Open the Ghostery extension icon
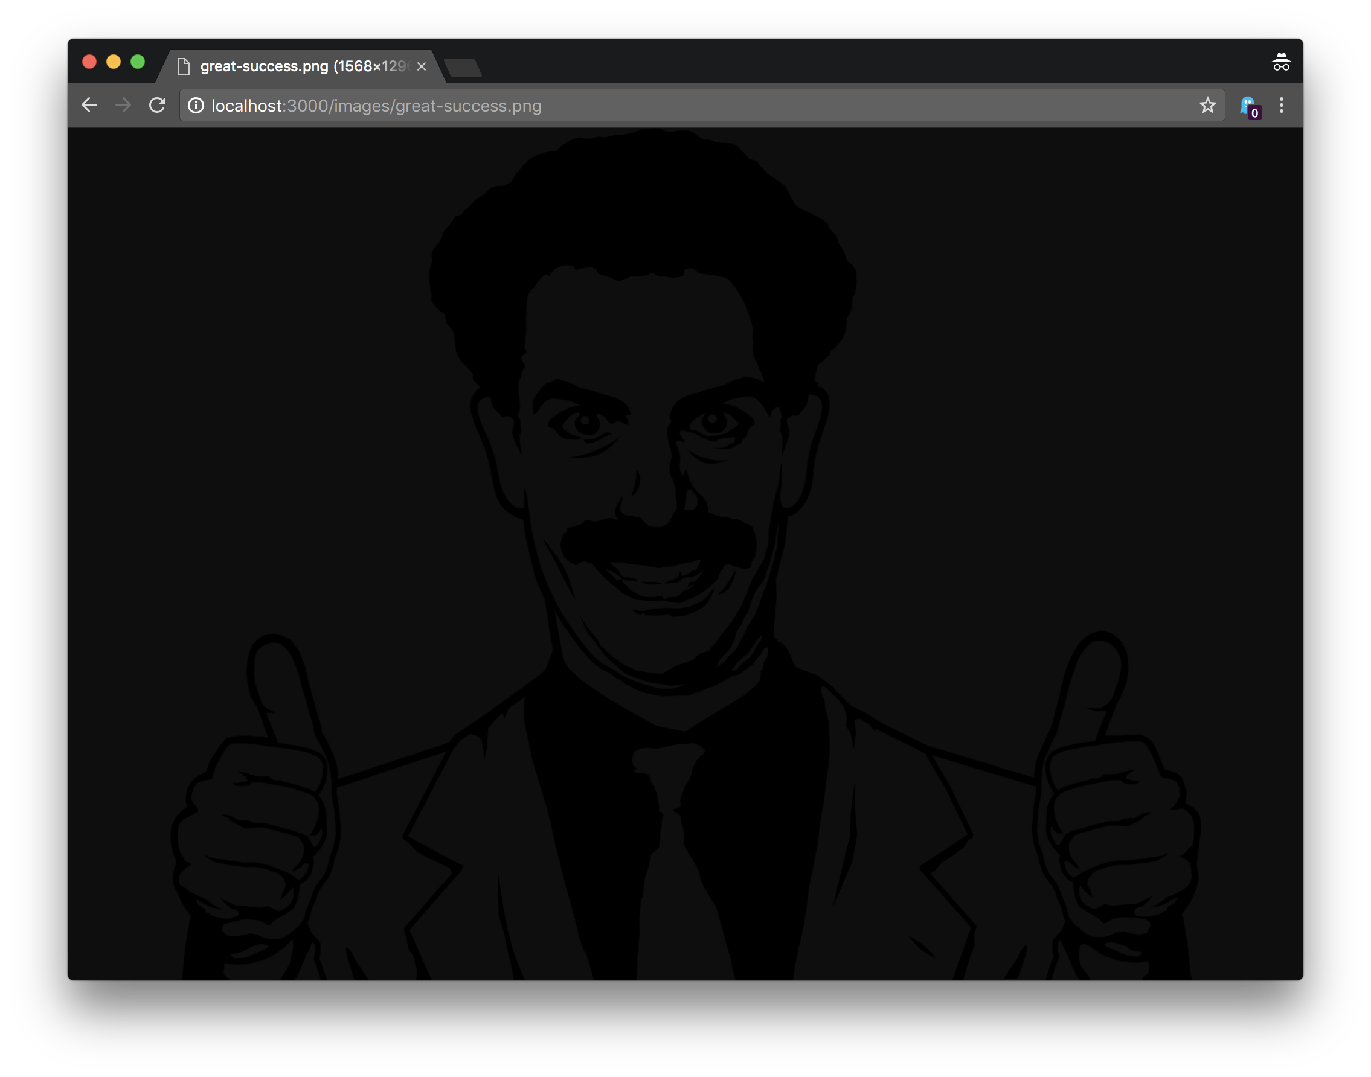Image resolution: width=1371 pixels, height=1077 pixels. tap(1250, 107)
